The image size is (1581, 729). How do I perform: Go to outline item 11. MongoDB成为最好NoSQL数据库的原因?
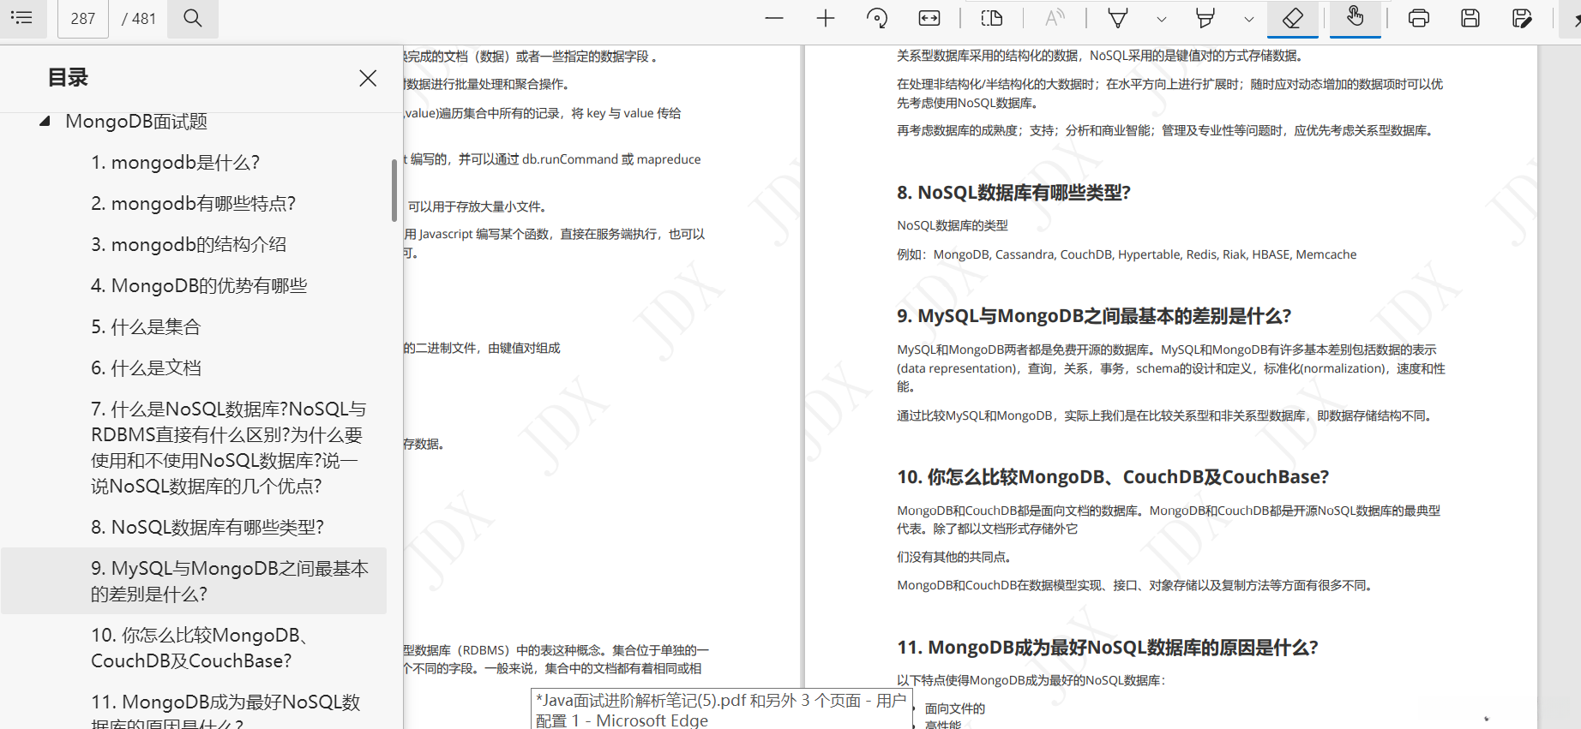(226, 713)
